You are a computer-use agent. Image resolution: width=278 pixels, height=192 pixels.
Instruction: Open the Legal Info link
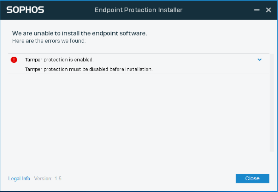click(x=19, y=178)
